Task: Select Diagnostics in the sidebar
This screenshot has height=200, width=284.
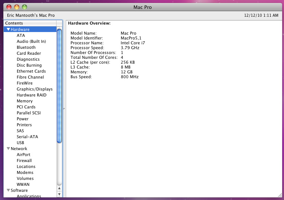Action: pyautogui.click(x=28, y=59)
